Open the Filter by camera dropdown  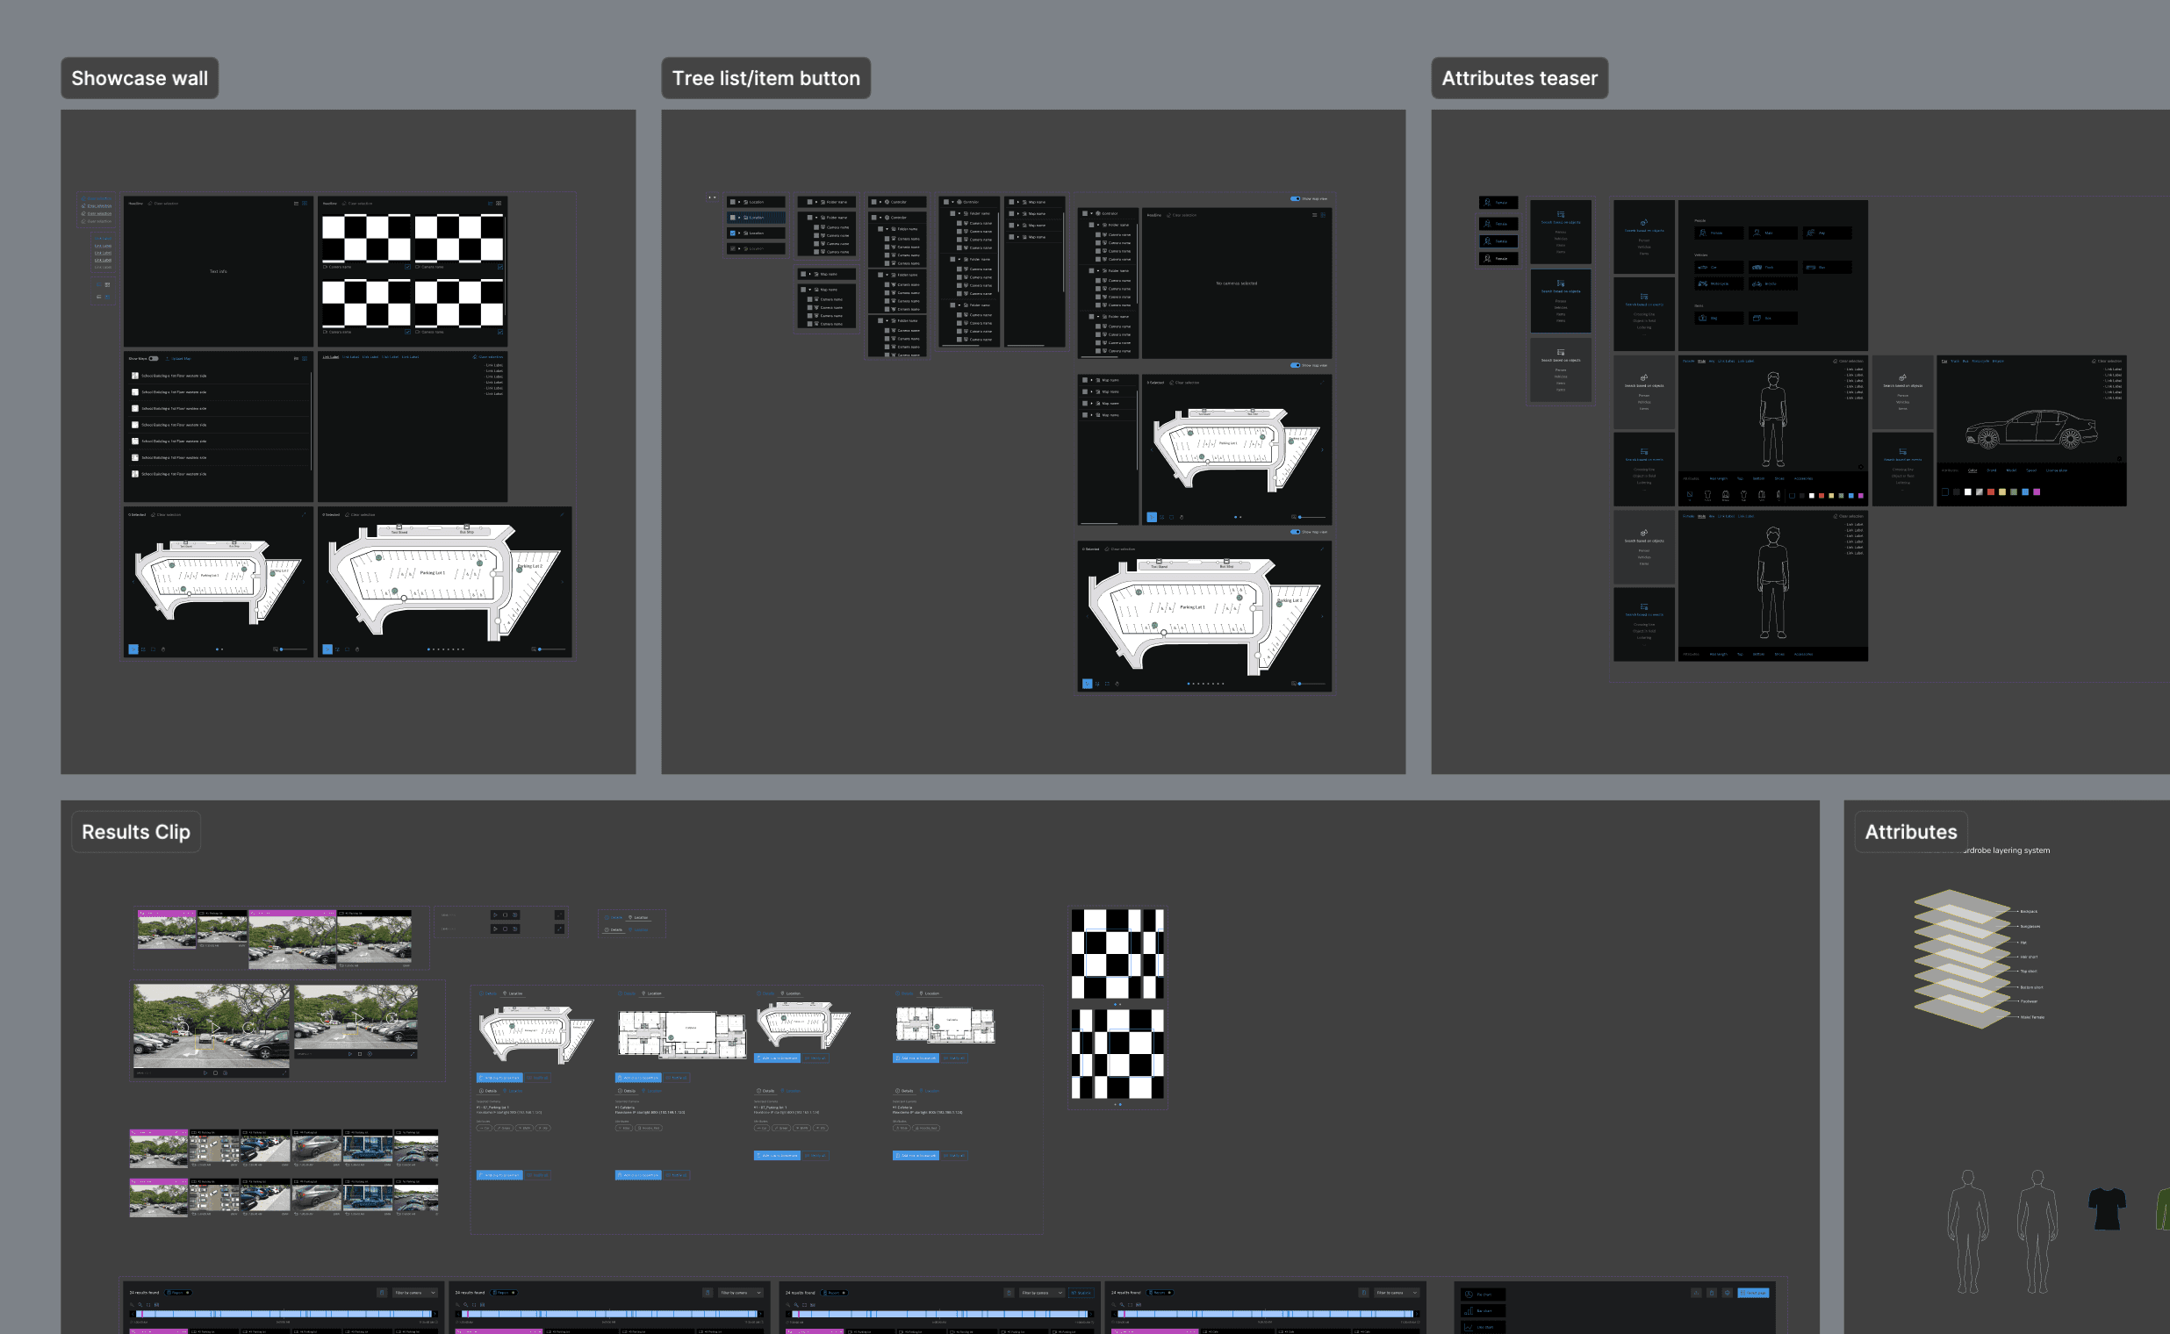(x=414, y=1293)
